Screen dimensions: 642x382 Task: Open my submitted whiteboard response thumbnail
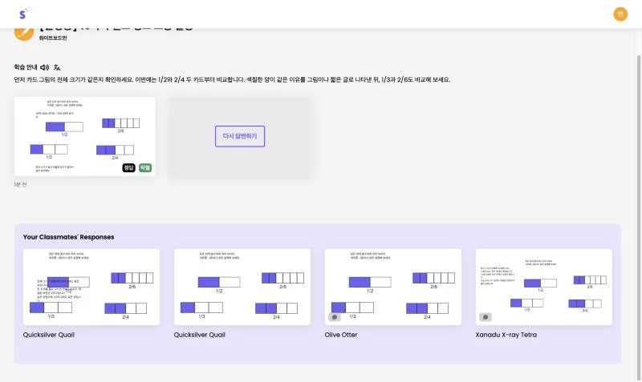[85, 136]
